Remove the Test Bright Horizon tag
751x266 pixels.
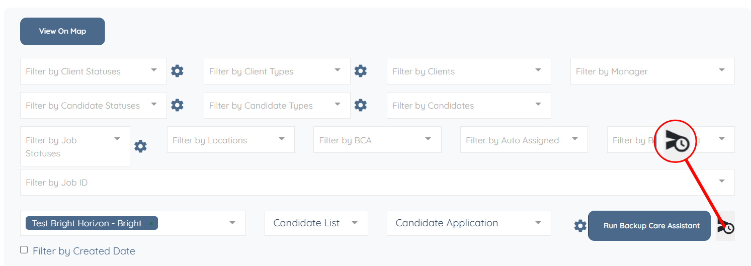point(151,223)
